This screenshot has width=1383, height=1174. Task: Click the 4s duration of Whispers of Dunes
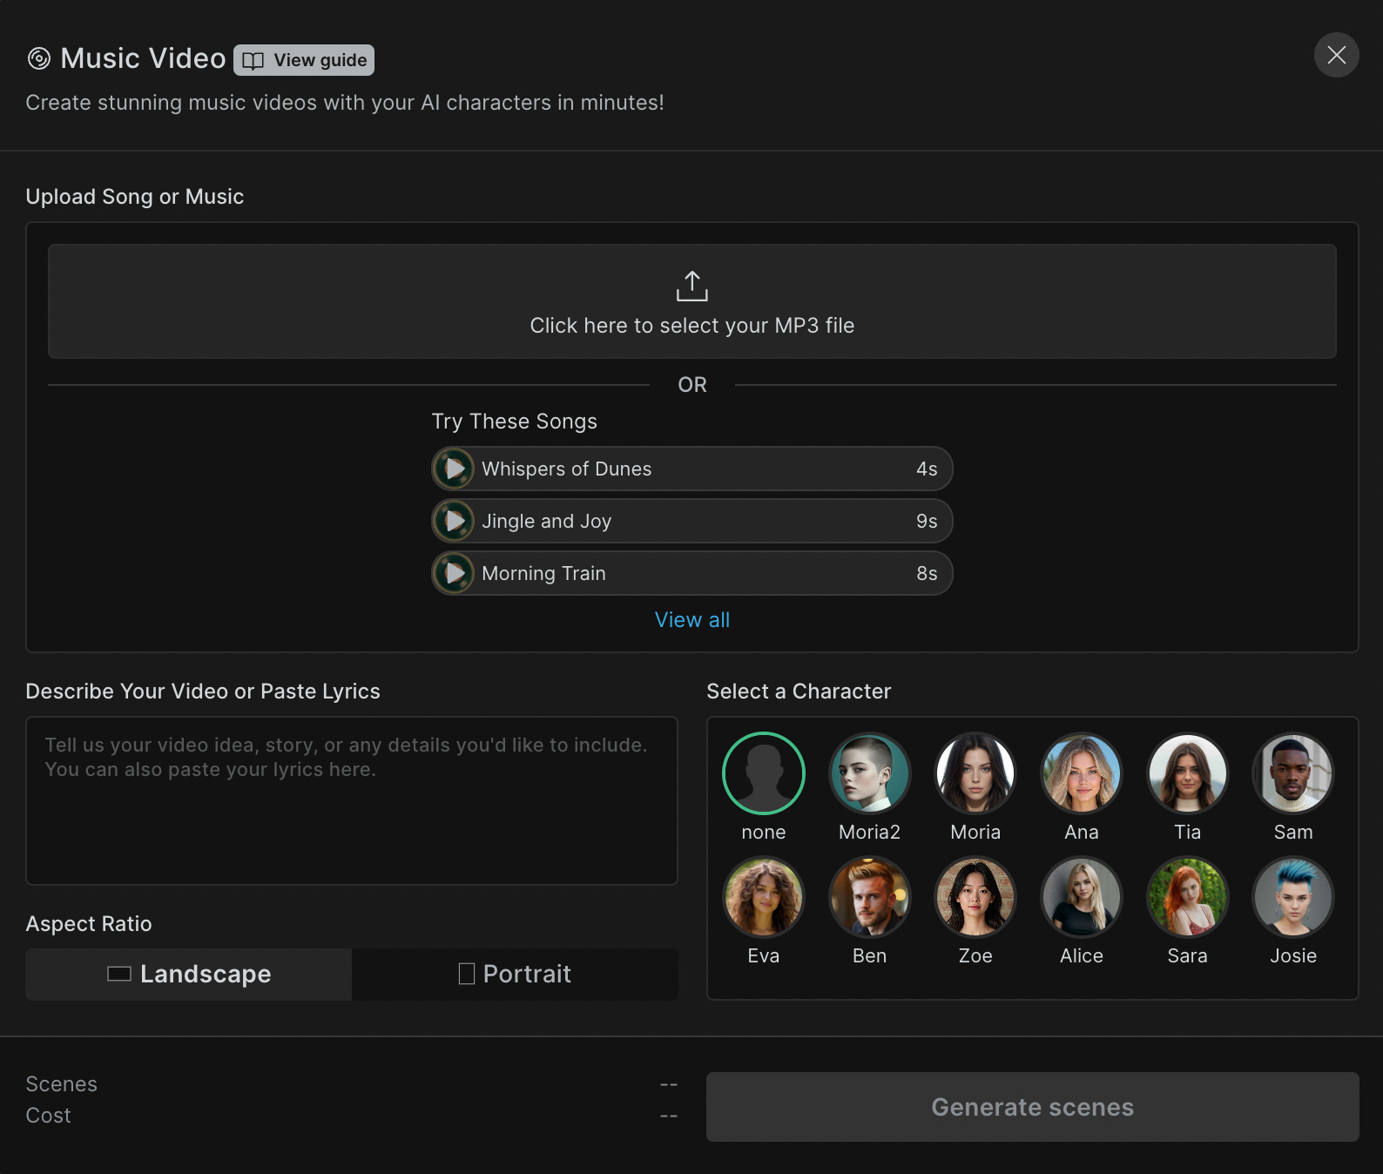click(x=927, y=469)
